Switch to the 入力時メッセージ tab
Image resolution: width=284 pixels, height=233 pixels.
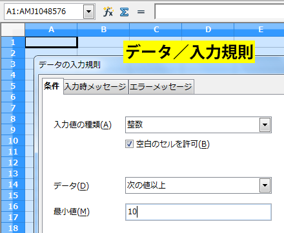pyautogui.click(x=96, y=87)
